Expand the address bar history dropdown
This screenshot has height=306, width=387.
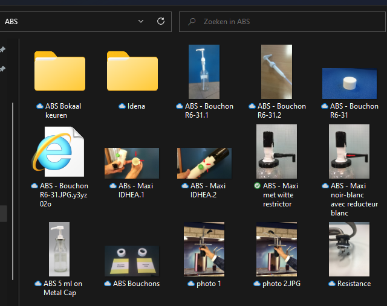pos(141,22)
